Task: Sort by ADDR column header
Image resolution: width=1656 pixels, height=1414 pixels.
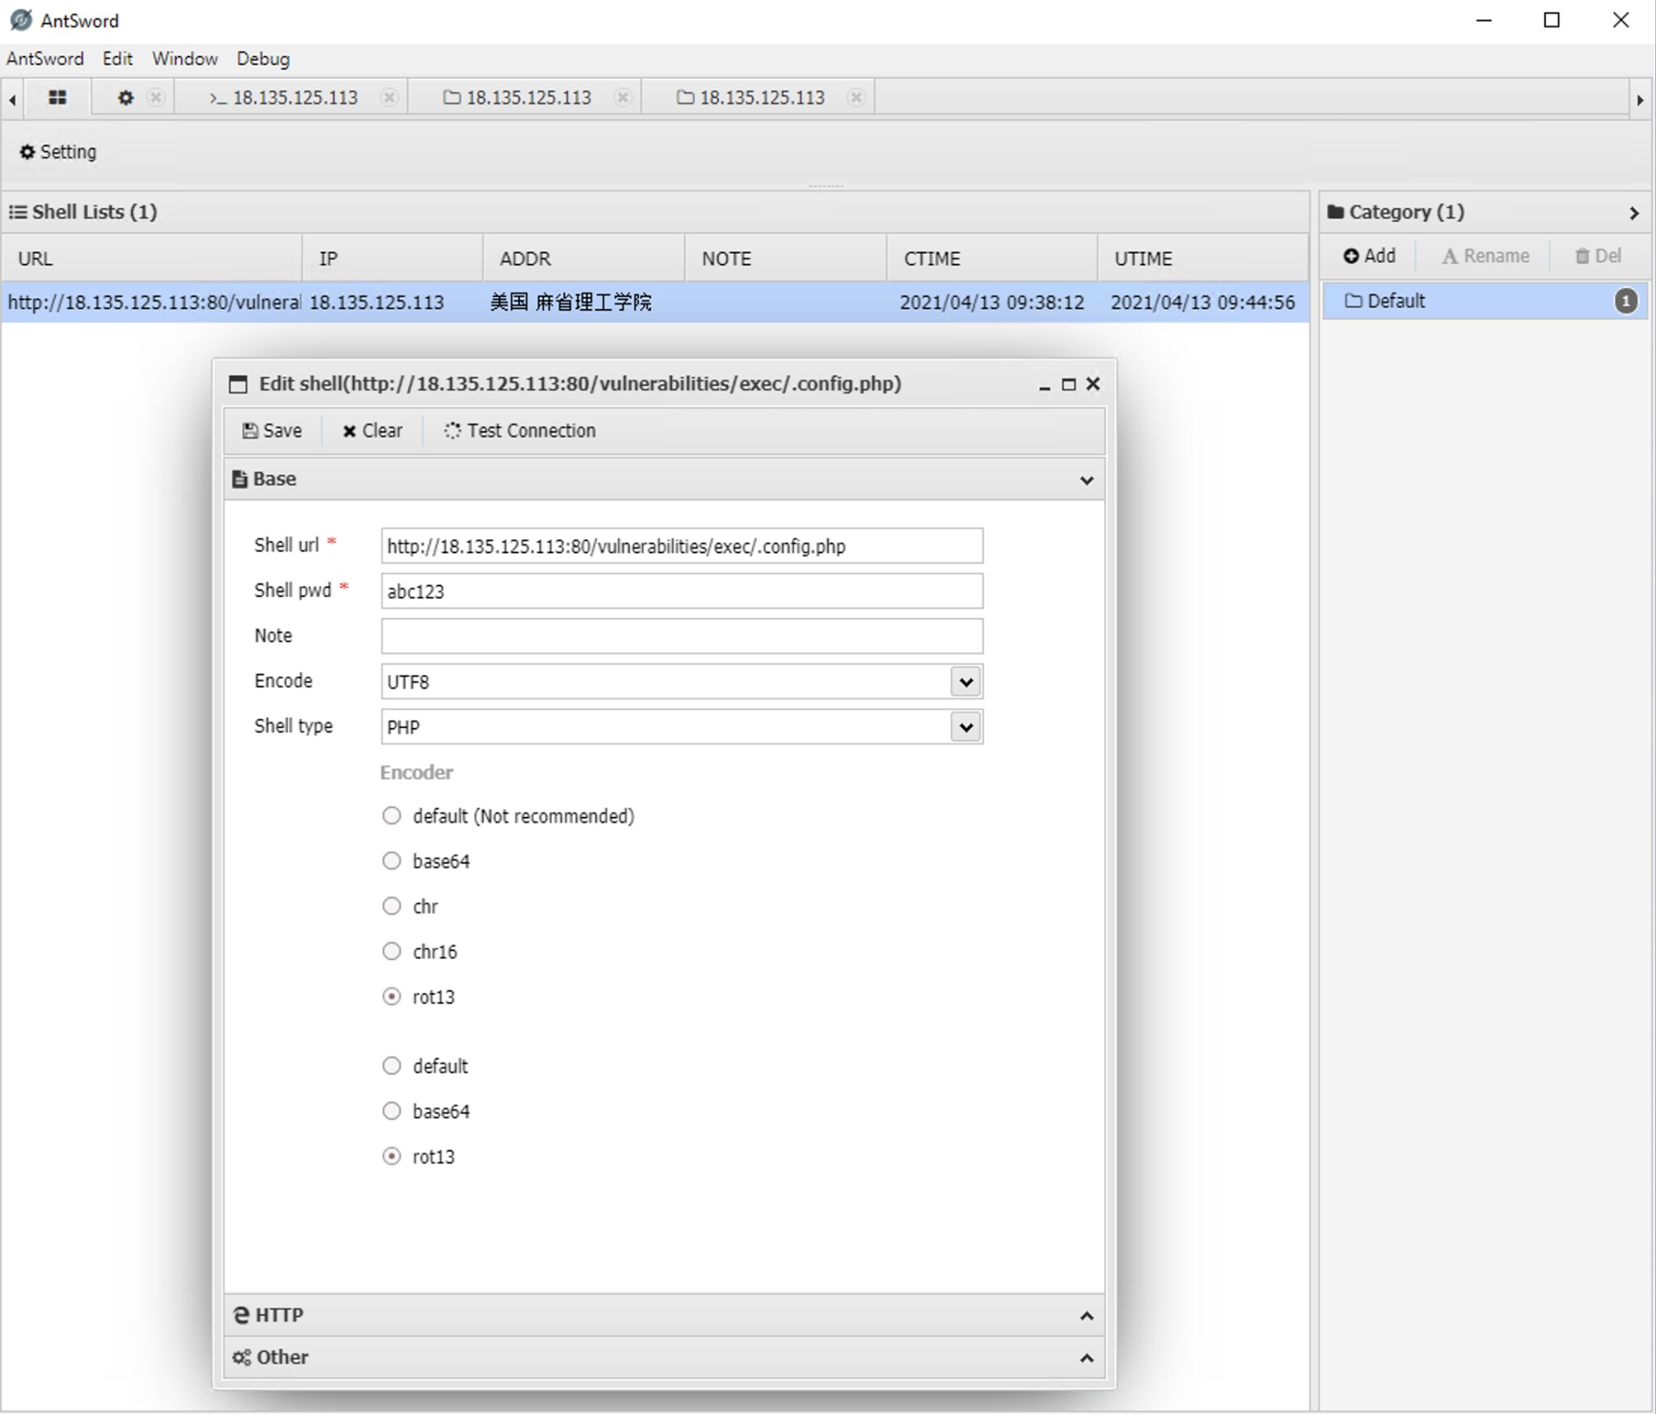Action: 585,259
